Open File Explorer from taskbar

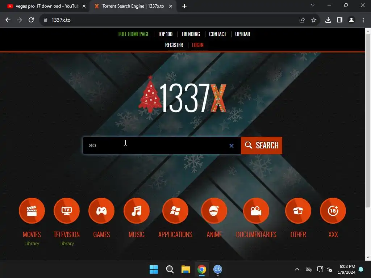(186, 269)
